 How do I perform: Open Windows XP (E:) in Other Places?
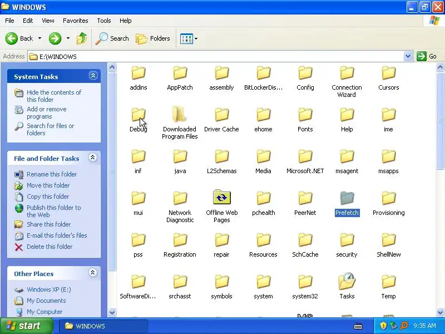point(49,289)
